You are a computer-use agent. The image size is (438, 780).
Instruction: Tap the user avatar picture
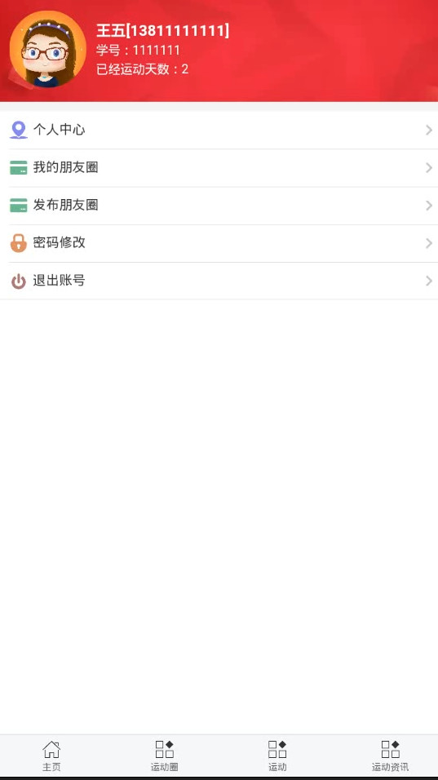[48, 50]
